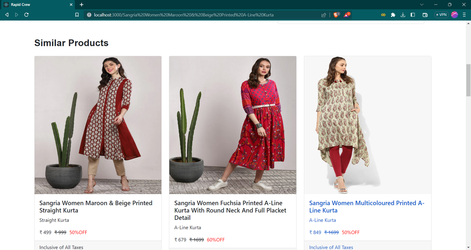Screen dimensions: 471x250
Task: Select the ₹ 679 price
Action: 180,240
